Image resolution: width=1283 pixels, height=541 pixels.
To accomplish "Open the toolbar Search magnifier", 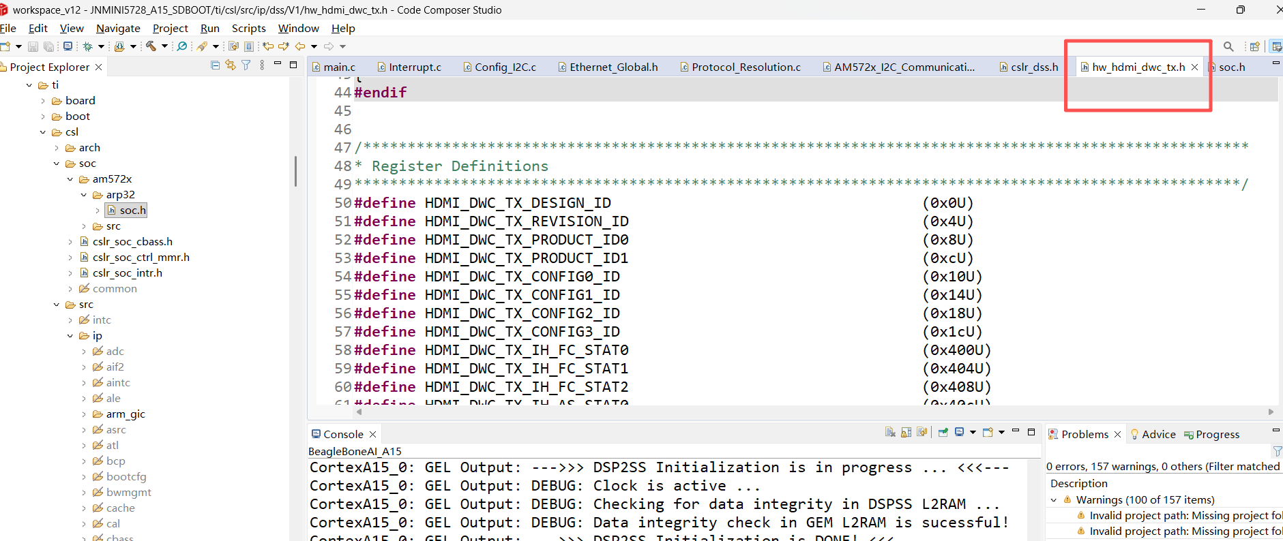I will (1228, 46).
